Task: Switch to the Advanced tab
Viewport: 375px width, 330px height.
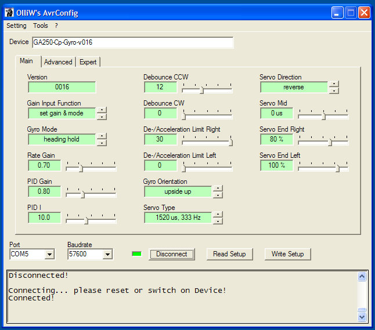Action: (58, 62)
